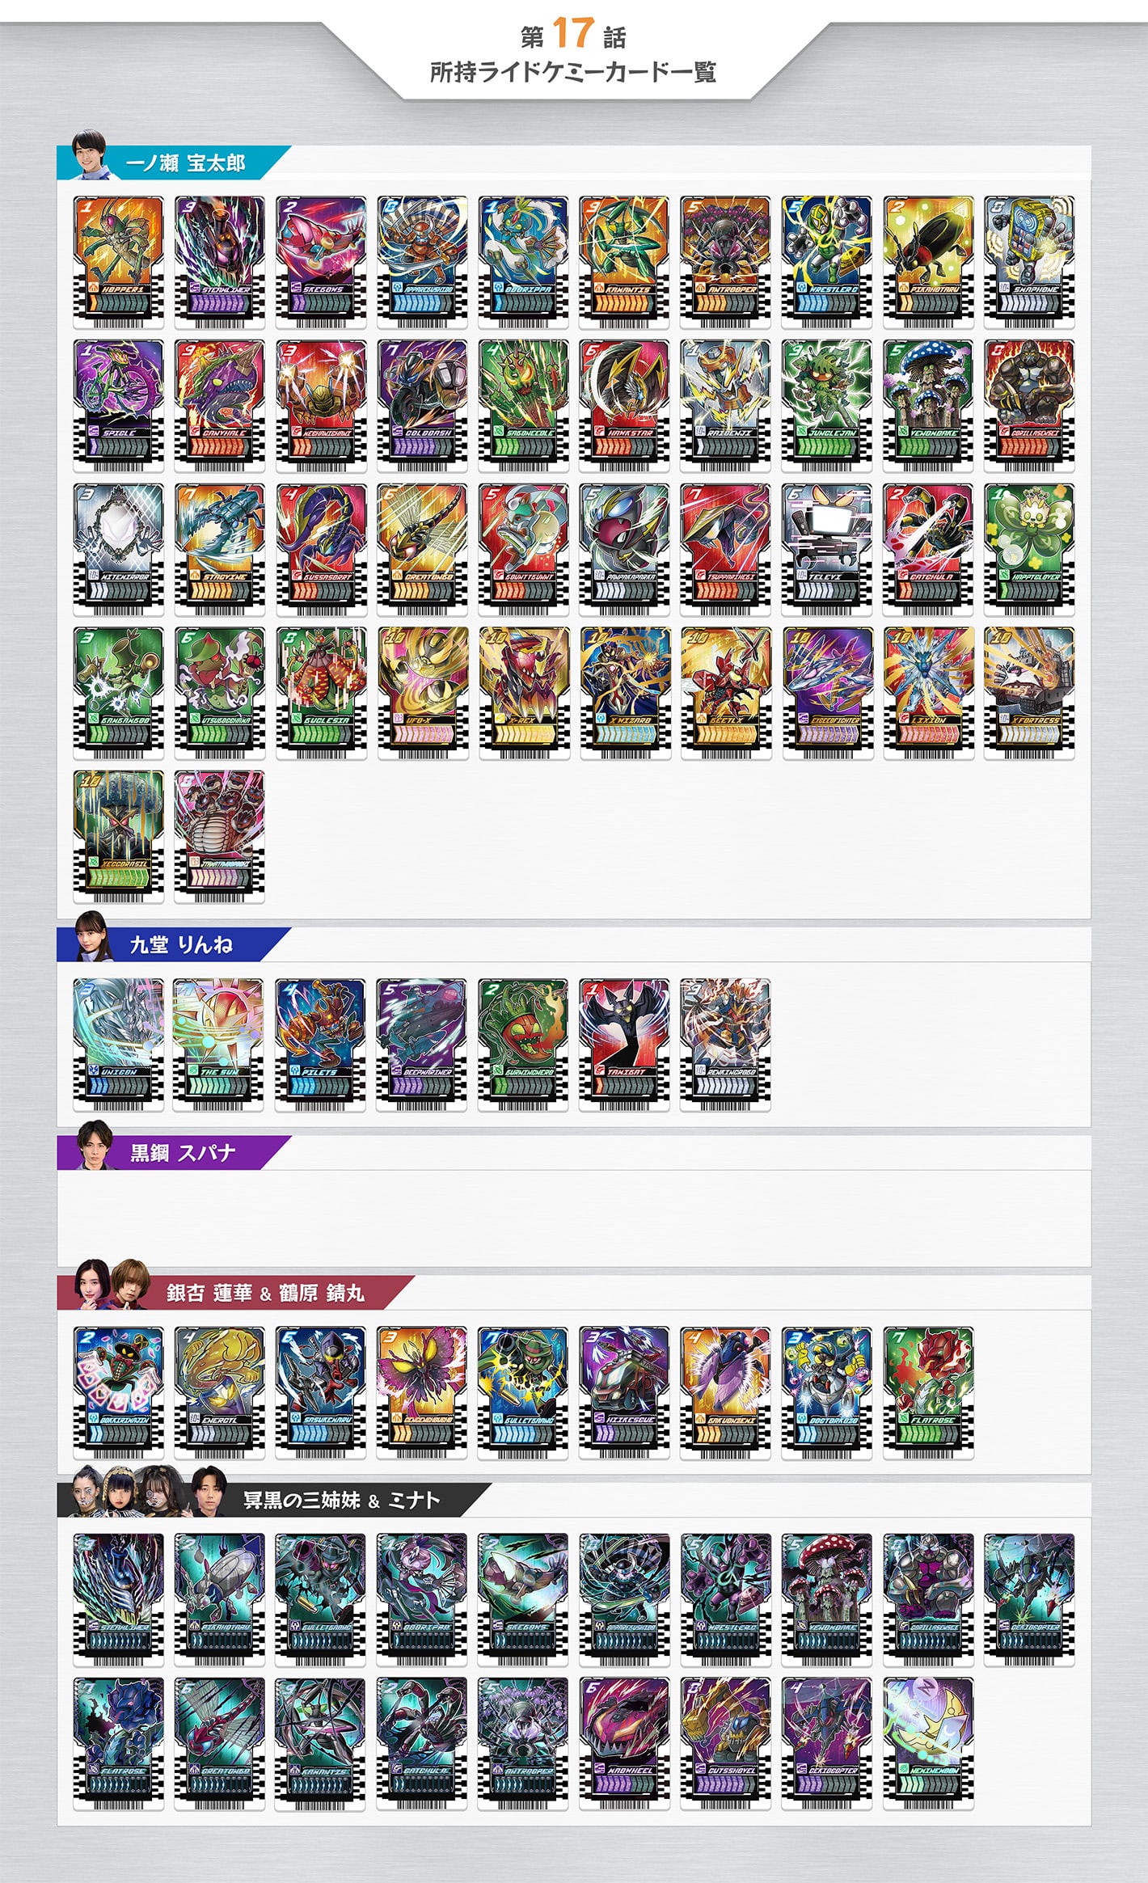Select the MADWHEEL car card
1148x1883 pixels.
point(624,1743)
